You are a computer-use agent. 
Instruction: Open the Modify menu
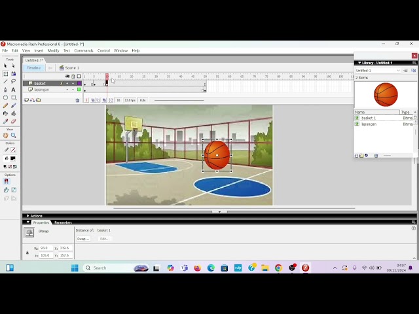tap(53, 50)
